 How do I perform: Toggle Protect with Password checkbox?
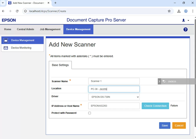(x=90, y=113)
